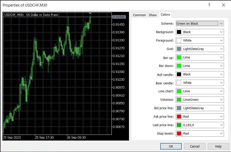Click the Bear candle white swatch
231x152 pixels.
179,83
